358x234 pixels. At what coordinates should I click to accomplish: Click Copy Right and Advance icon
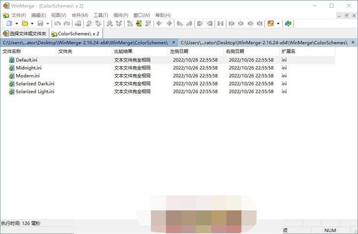180,23
